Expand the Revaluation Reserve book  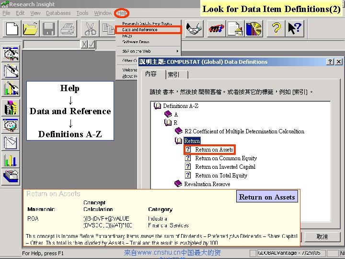click(x=178, y=184)
